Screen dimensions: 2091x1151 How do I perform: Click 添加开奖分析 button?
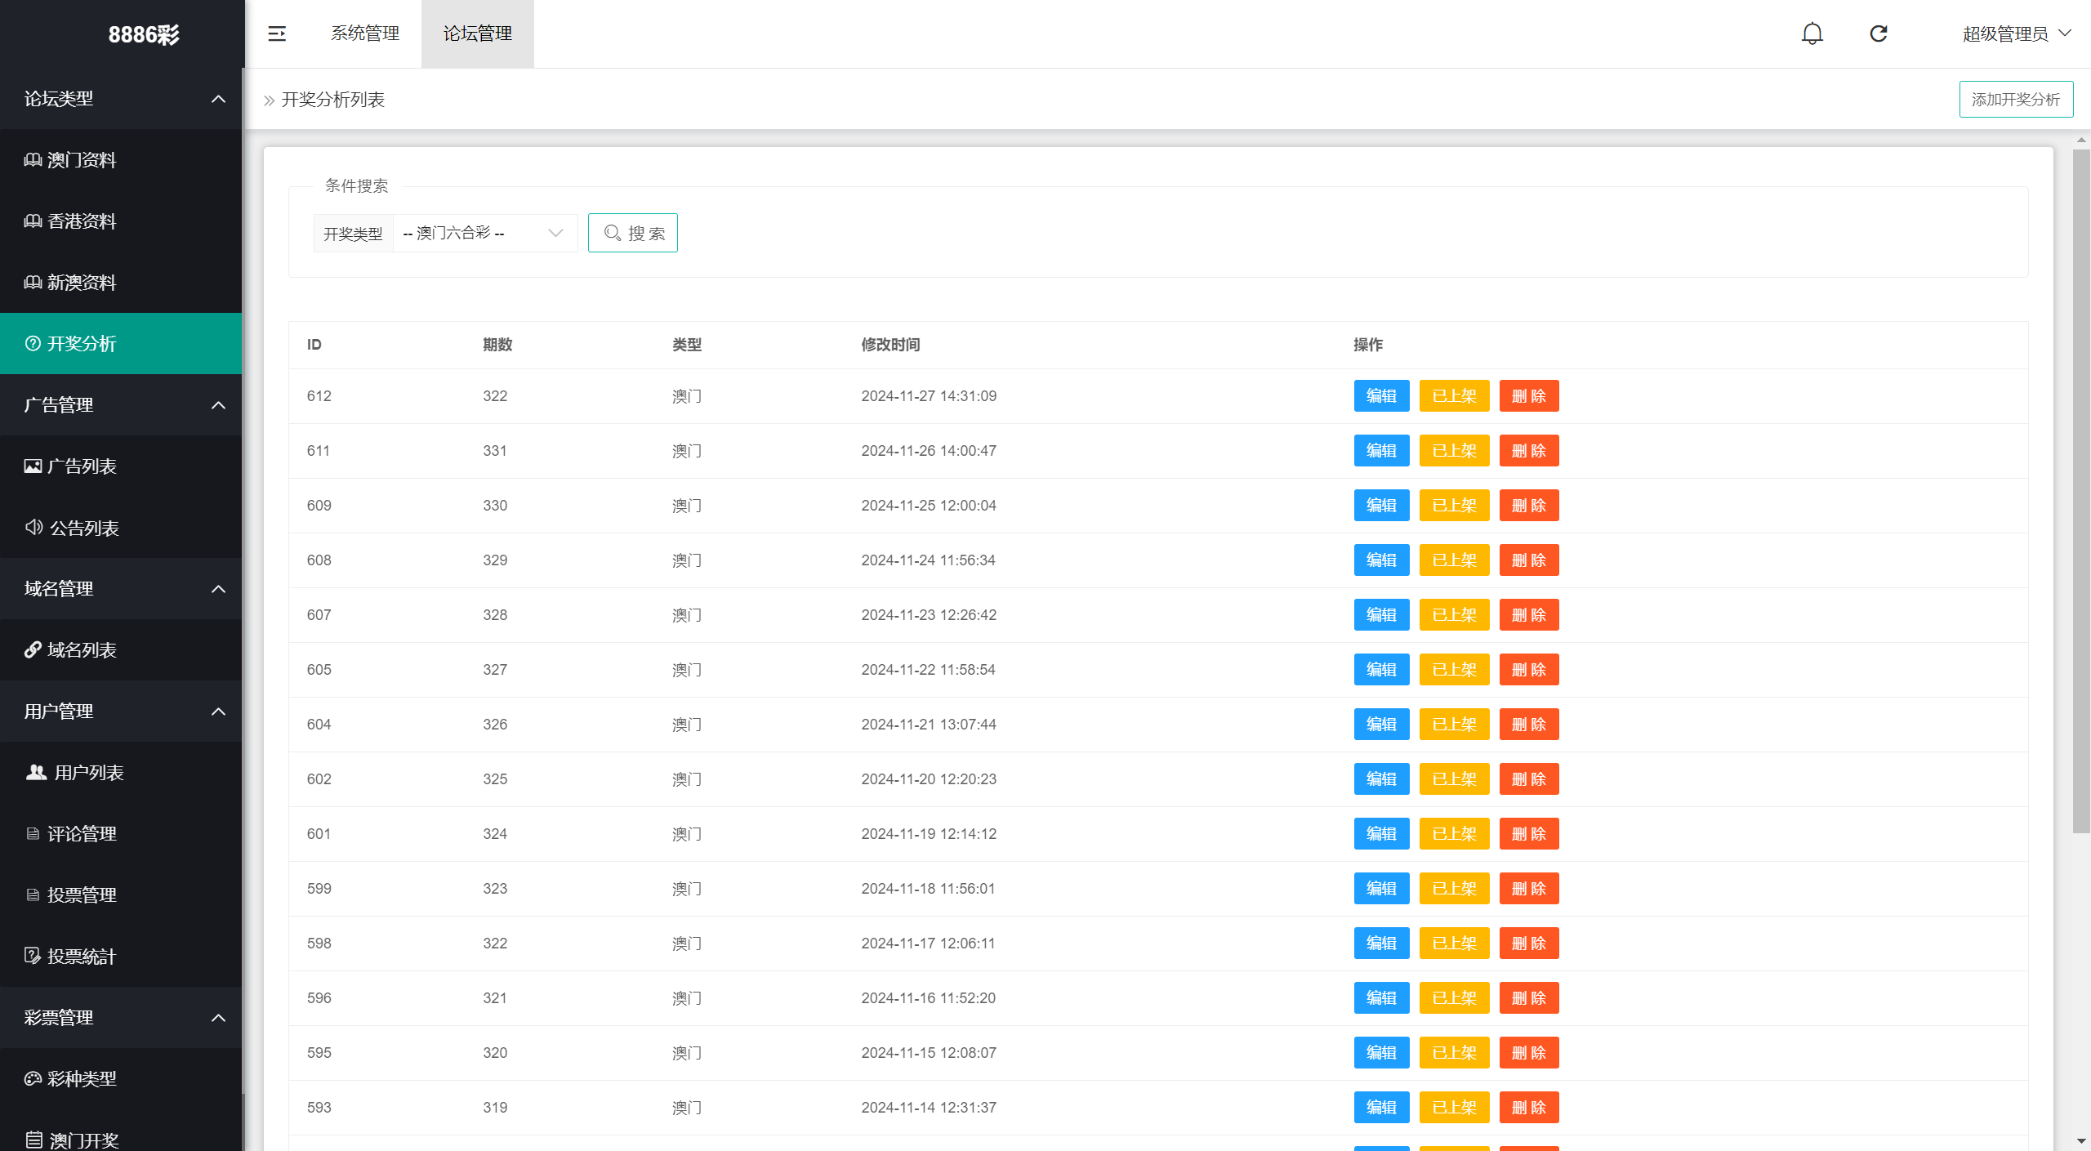point(2013,99)
